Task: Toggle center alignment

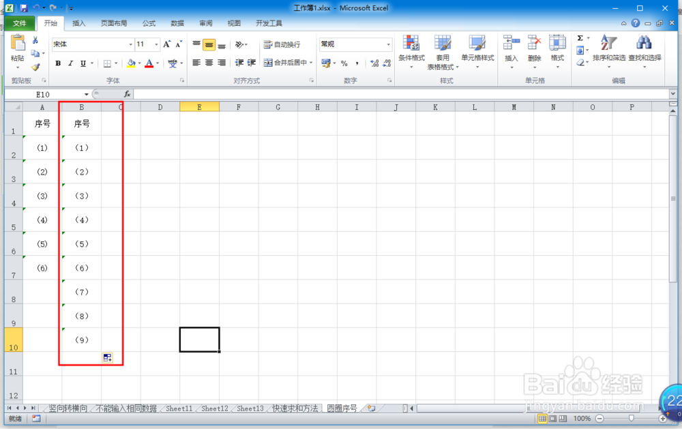Action: point(208,63)
